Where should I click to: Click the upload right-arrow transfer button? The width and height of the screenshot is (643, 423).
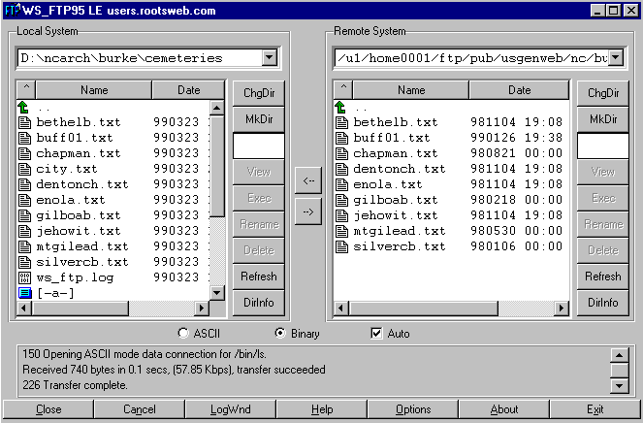(308, 211)
